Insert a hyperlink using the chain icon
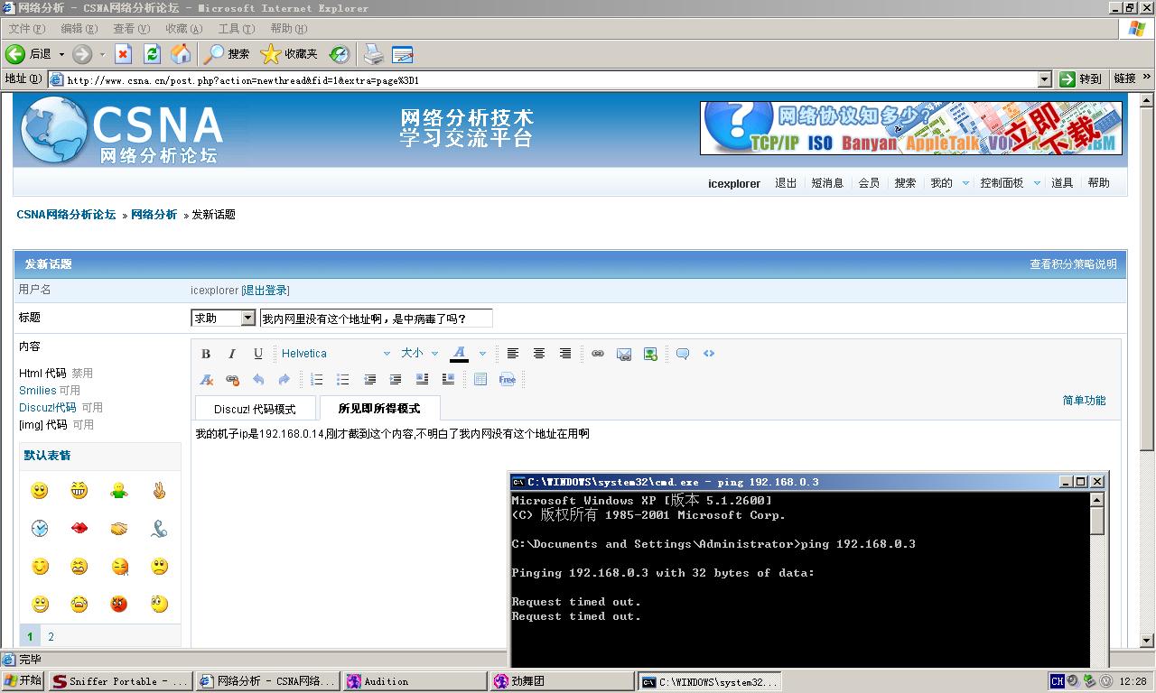 pos(598,354)
